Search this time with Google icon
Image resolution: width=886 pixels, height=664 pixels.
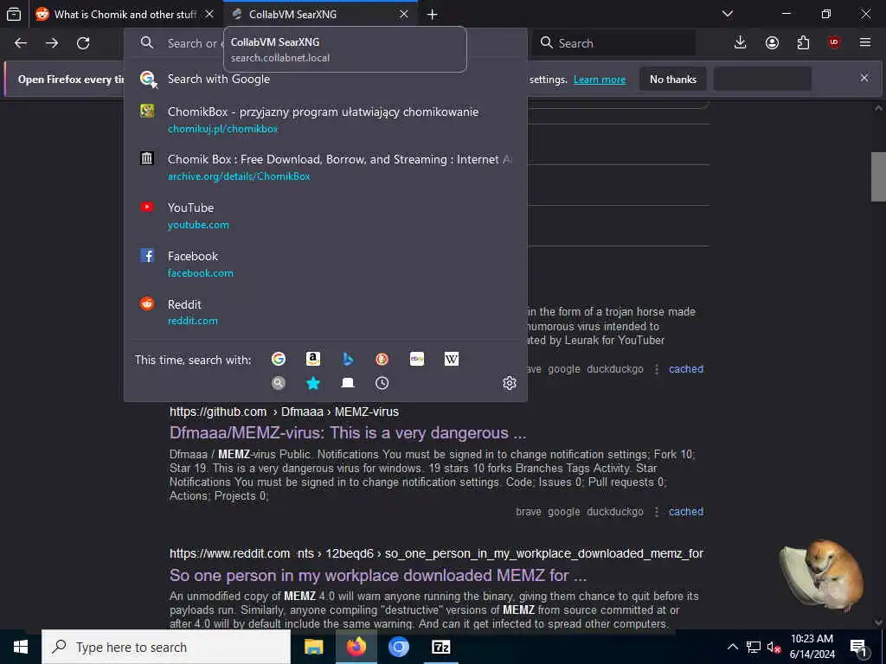(278, 359)
